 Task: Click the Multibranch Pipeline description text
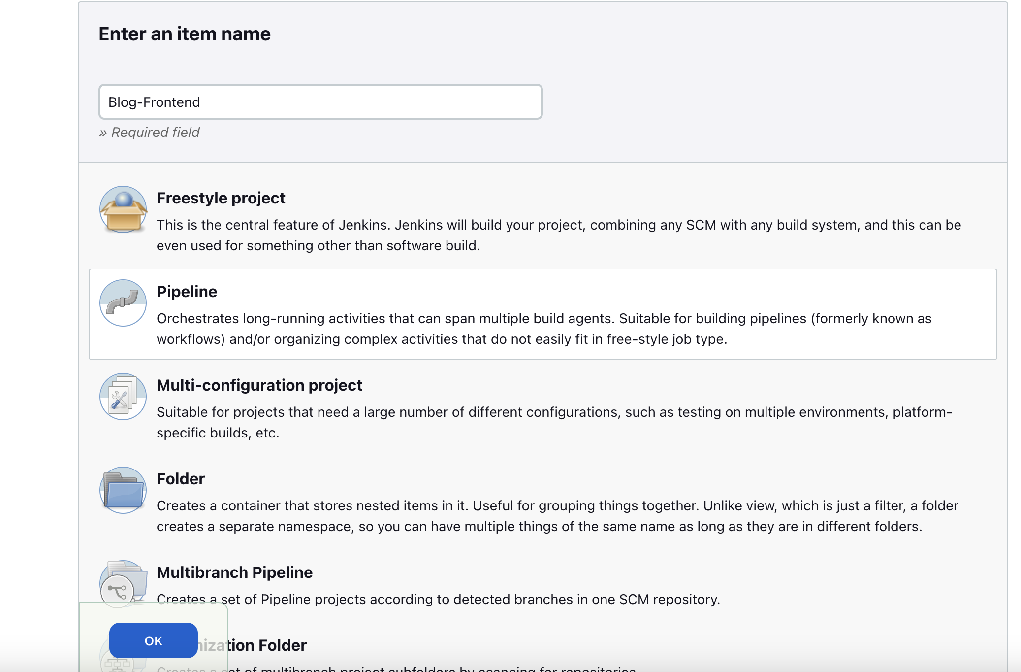point(438,600)
